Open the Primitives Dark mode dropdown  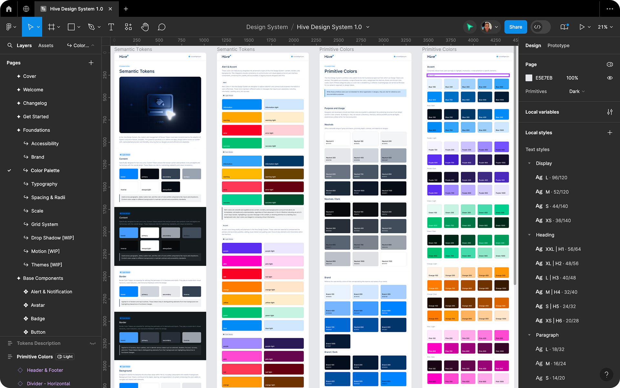tap(577, 92)
